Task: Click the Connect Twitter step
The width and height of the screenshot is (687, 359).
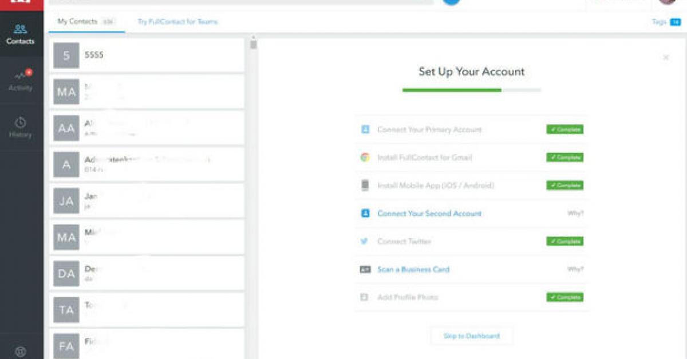Action: click(x=404, y=242)
